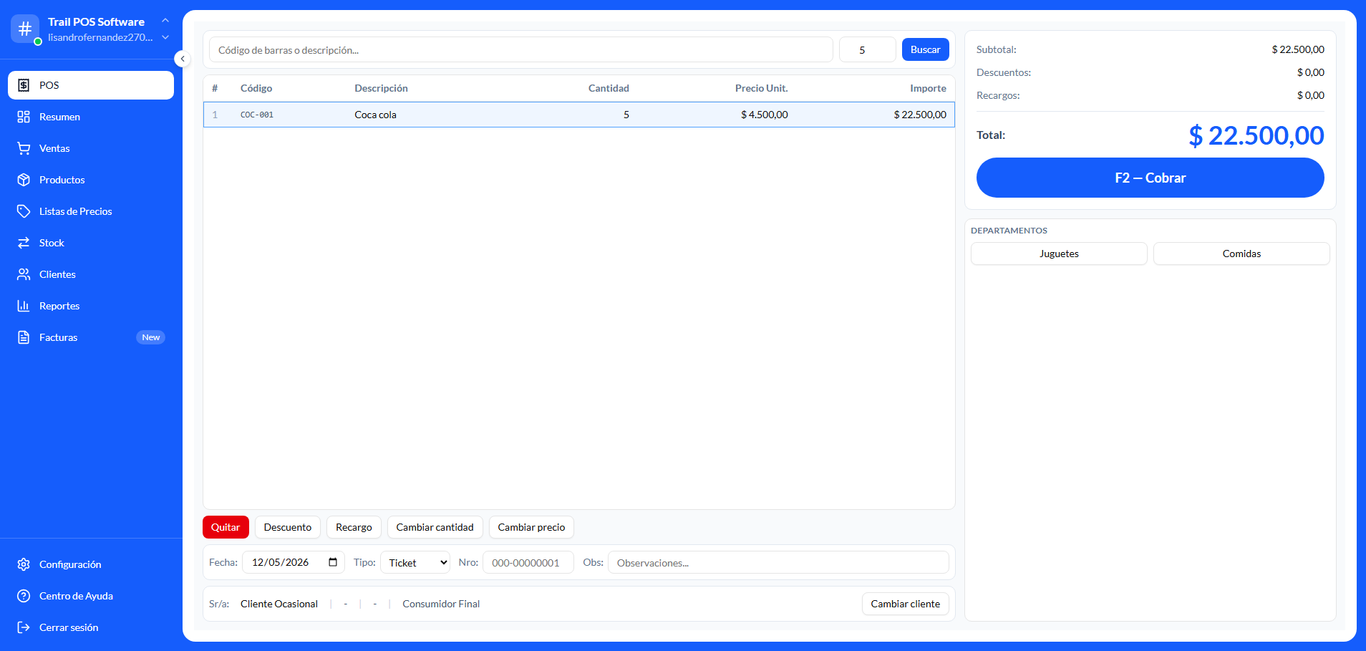Click the Trail POS hashtag logo icon
Image resolution: width=1366 pixels, height=651 pixels.
coord(25,29)
